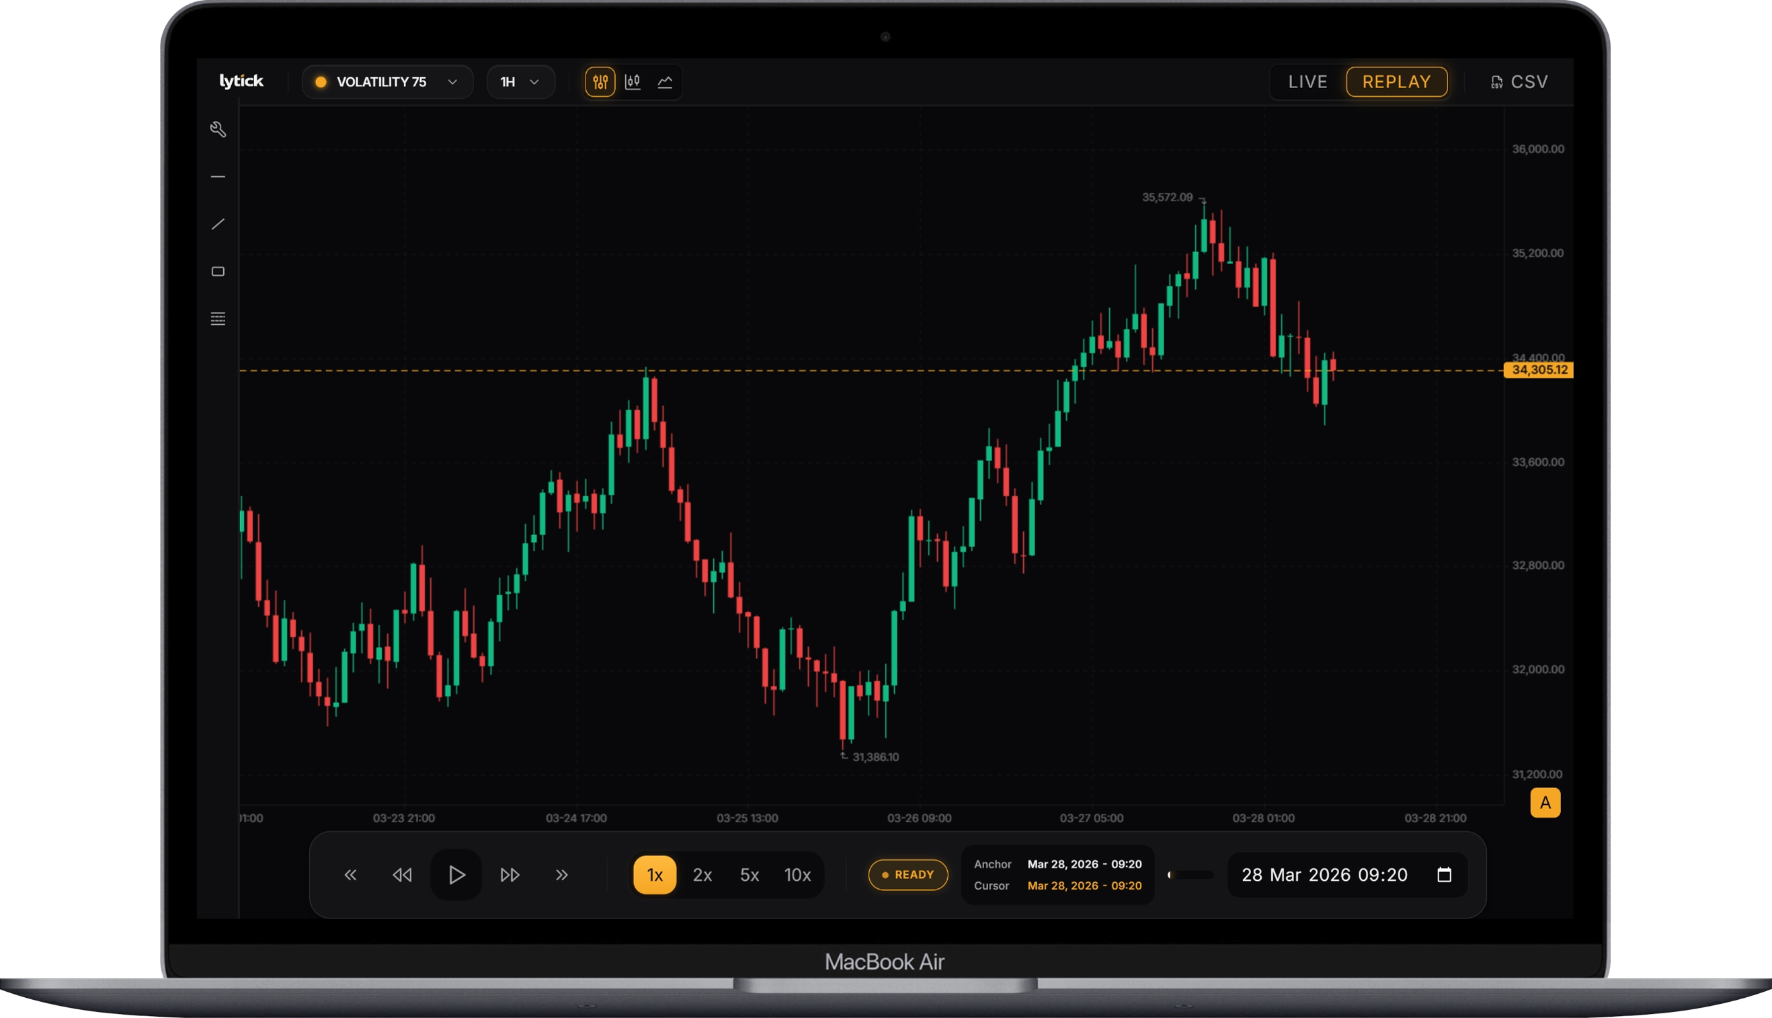Switch to candlestick chart type icon
The height and width of the screenshot is (1018, 1772).
(633, 82)
